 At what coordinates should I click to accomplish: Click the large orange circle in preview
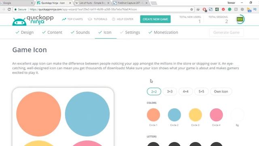pyautogui.click(x=39, y=114)
